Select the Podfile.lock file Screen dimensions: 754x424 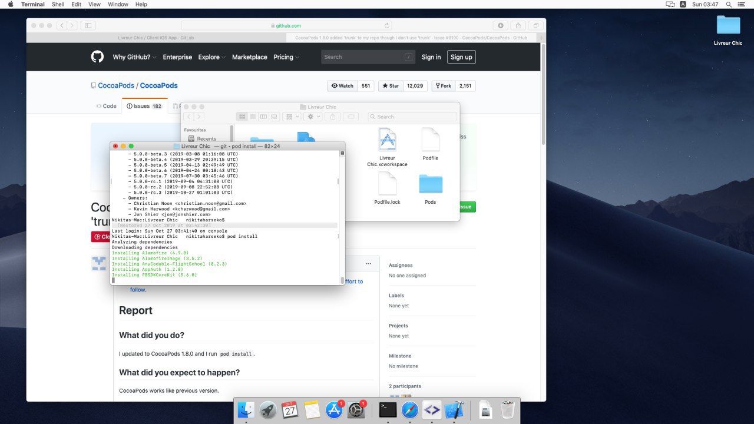387,189
